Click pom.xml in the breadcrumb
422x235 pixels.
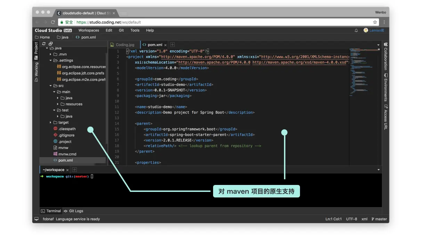pos(86,37)
